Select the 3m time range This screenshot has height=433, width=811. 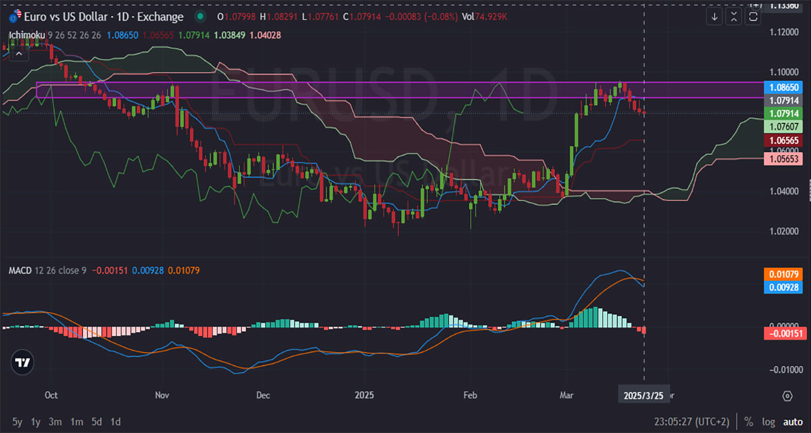(x=56, y=422)
